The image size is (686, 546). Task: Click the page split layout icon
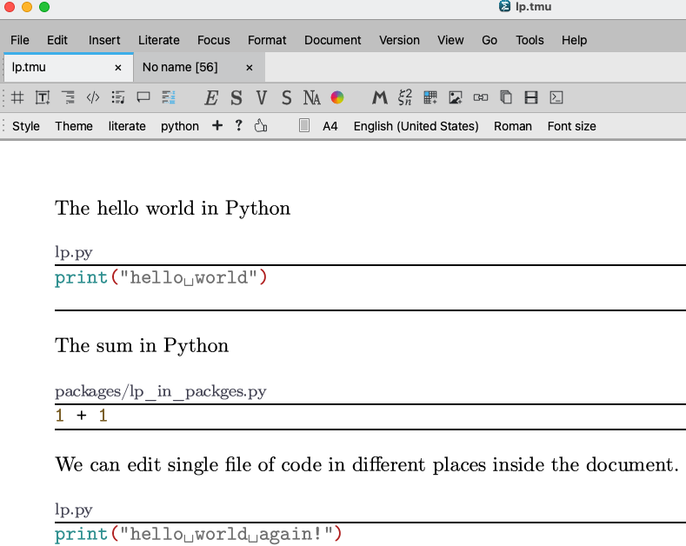click(531, 97)
